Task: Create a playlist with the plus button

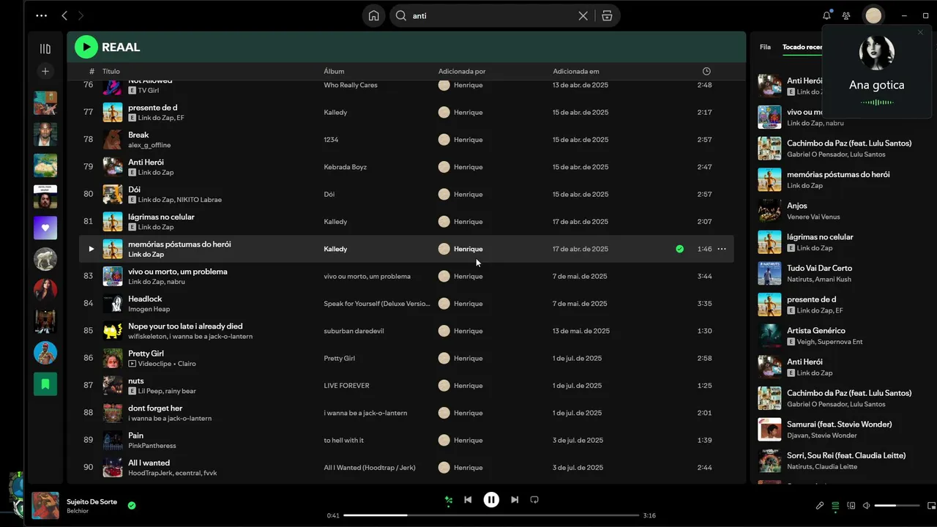Action: click(45, 71)
